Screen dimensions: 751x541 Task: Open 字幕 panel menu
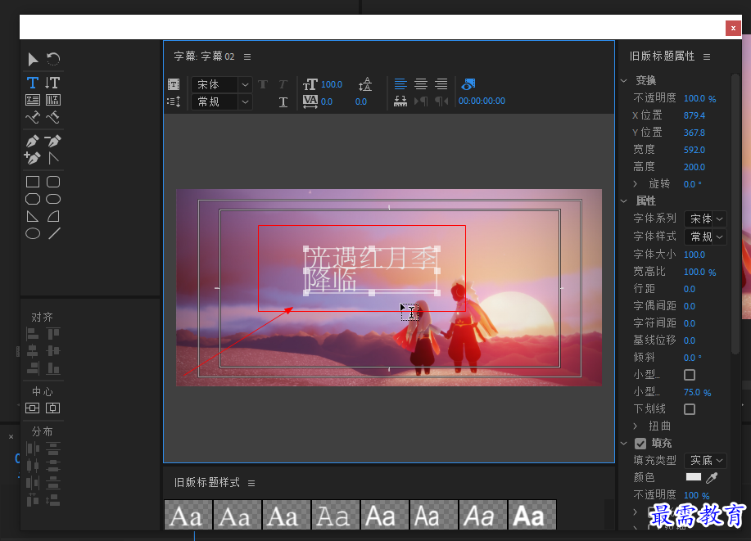(247, 57)
